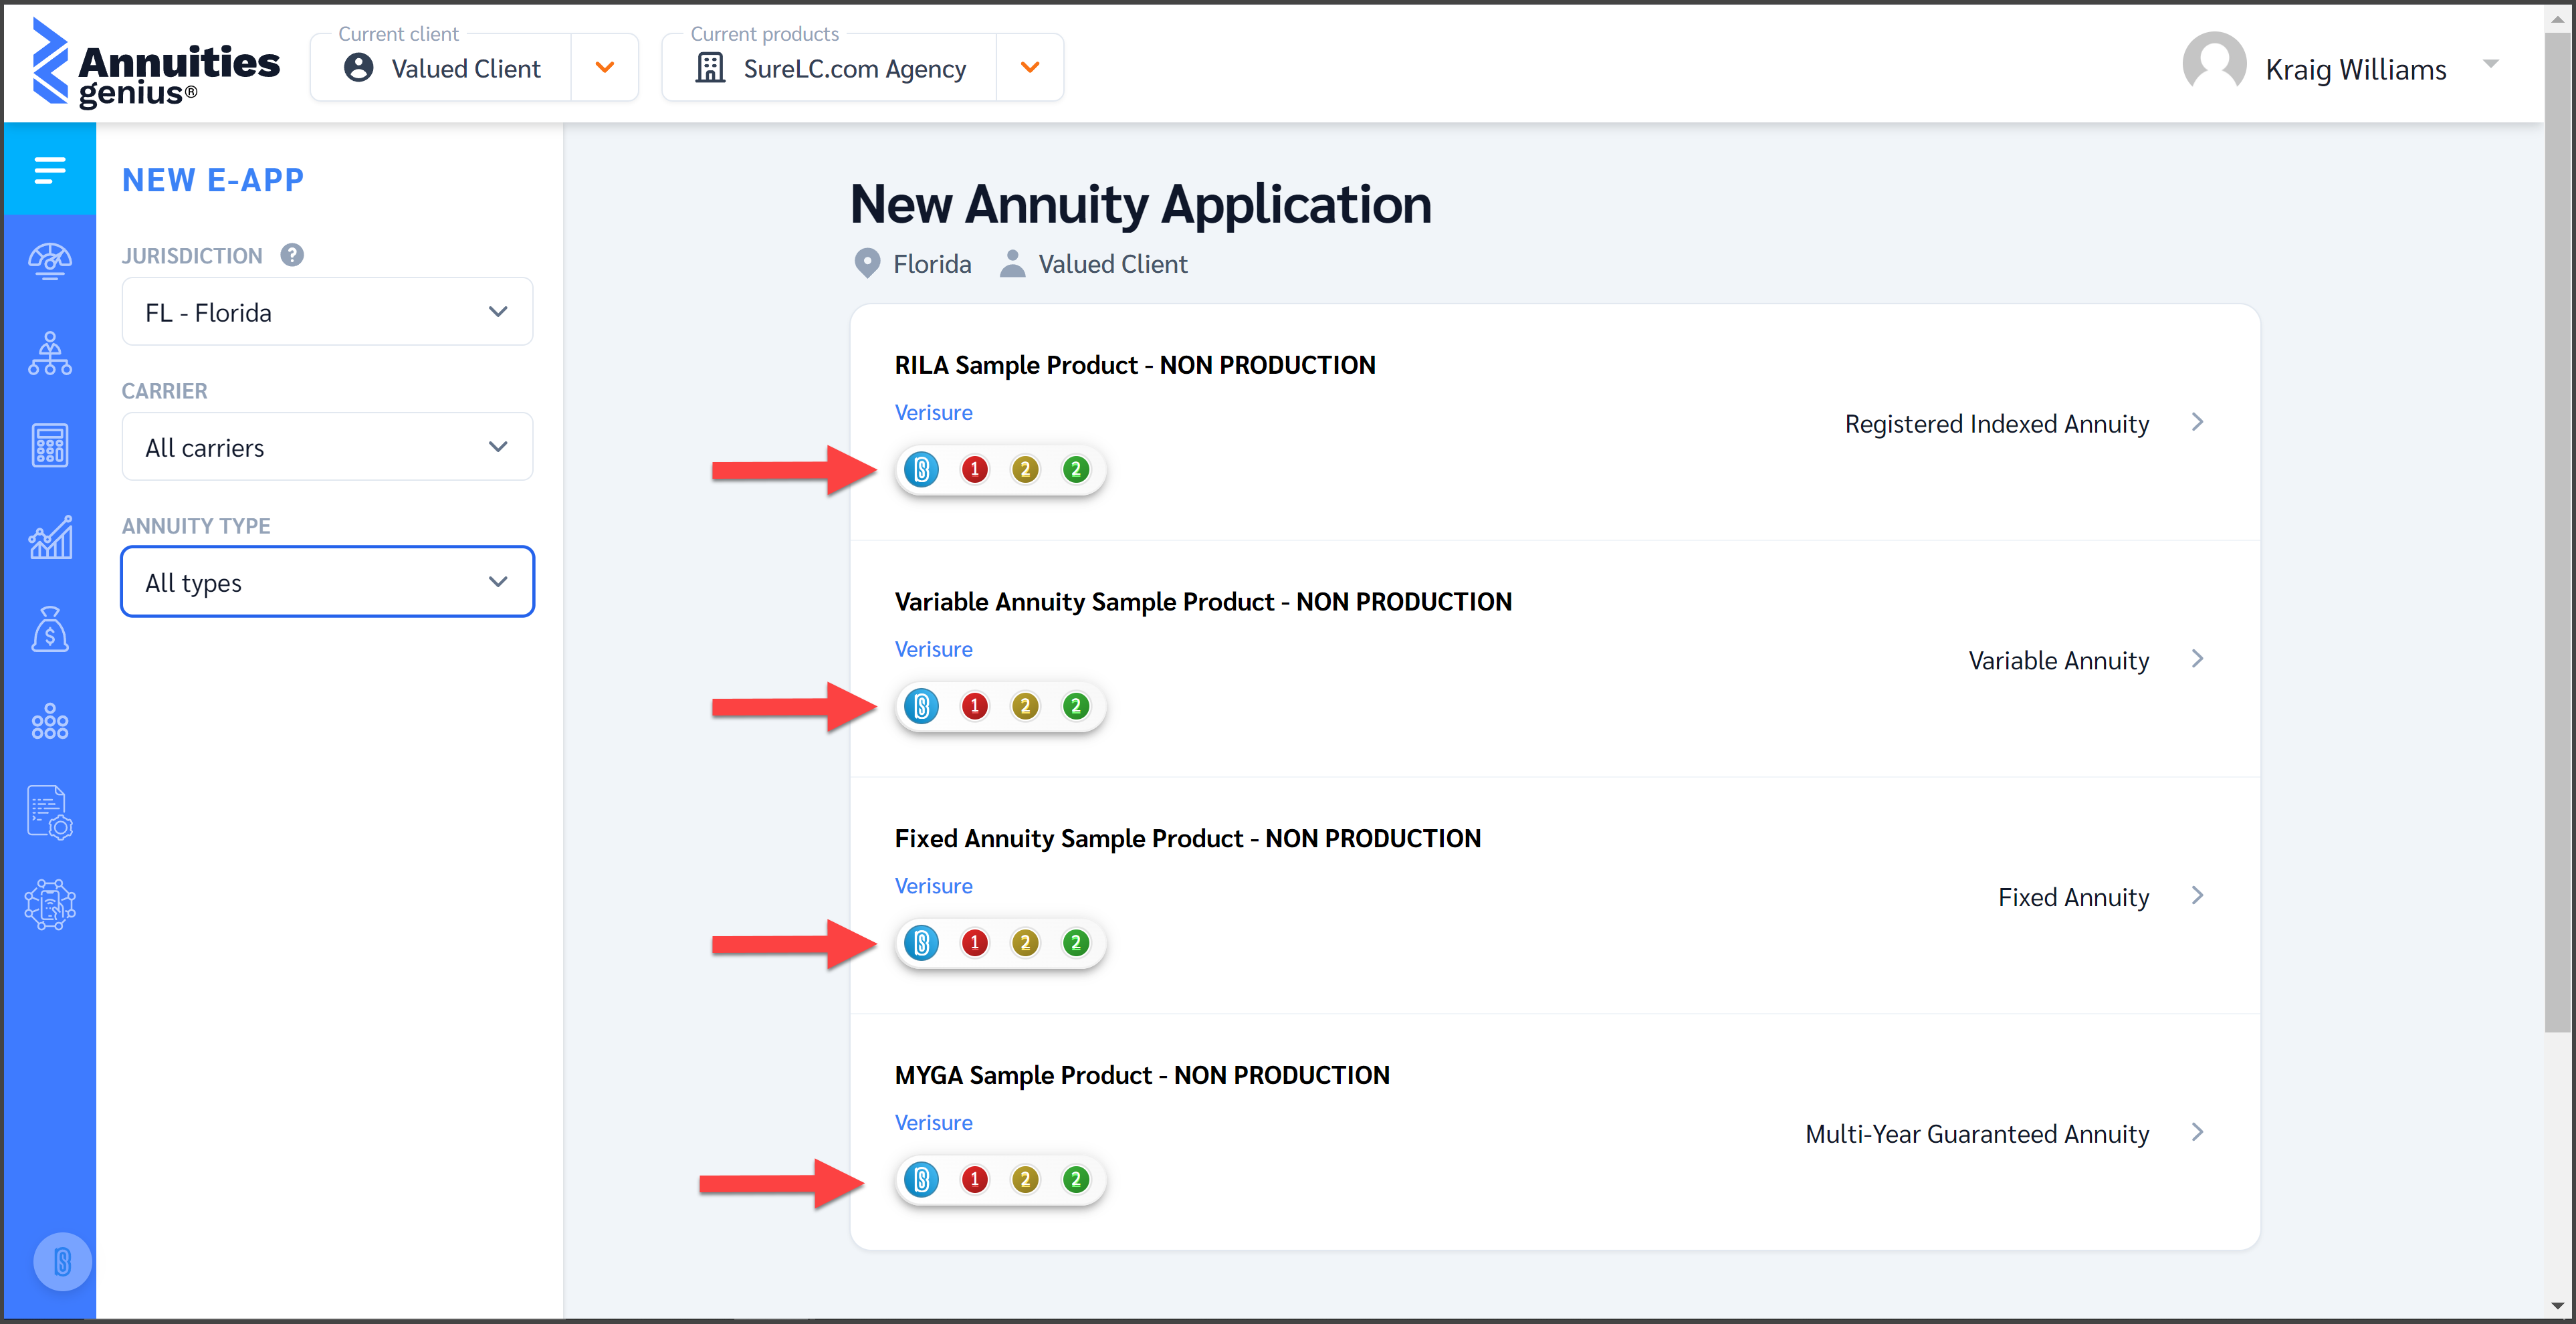Click the red 1 badge on MYGA product
The width and height of the screenshot is (2576, 1324).
975,1180
